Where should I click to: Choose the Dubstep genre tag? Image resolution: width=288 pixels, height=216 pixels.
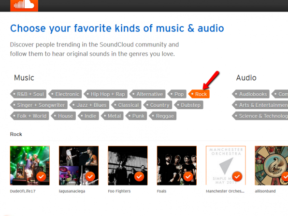pos(189,105)
